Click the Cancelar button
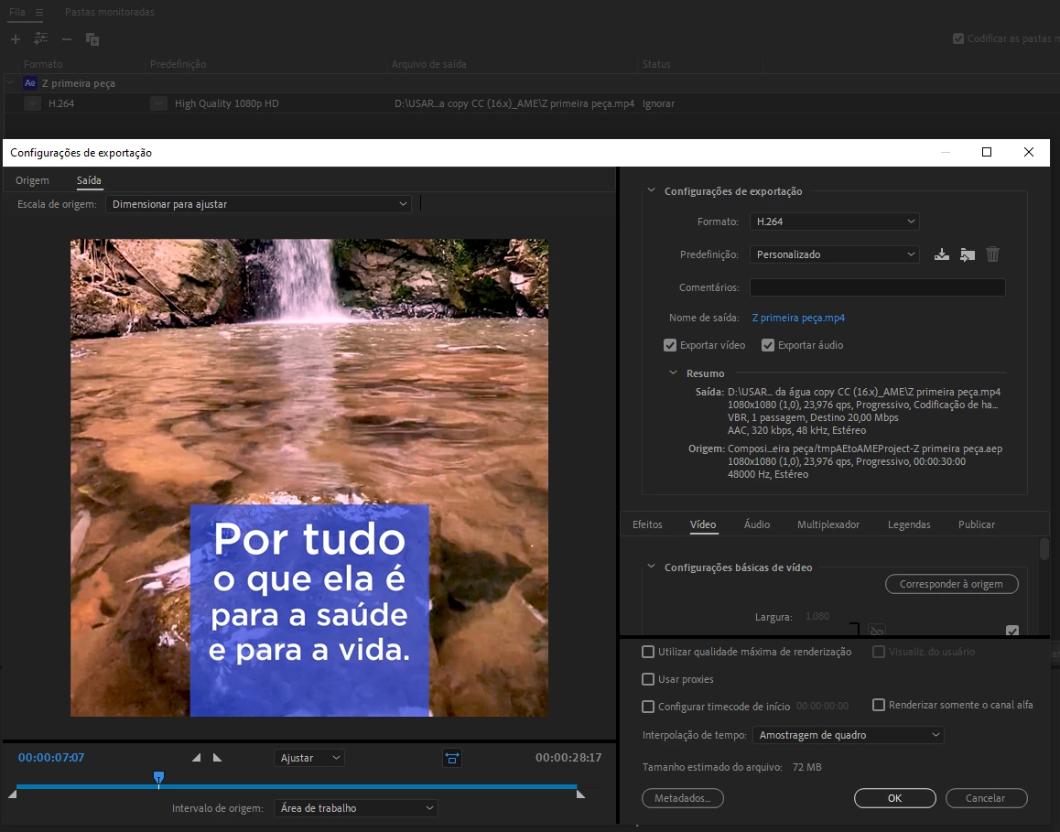Viewport: 1060px width, 832px height. click(986, 798)
